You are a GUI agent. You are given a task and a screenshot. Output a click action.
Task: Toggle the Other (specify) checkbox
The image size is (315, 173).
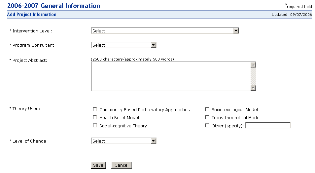pyautogui.click(x=207, y=125)
